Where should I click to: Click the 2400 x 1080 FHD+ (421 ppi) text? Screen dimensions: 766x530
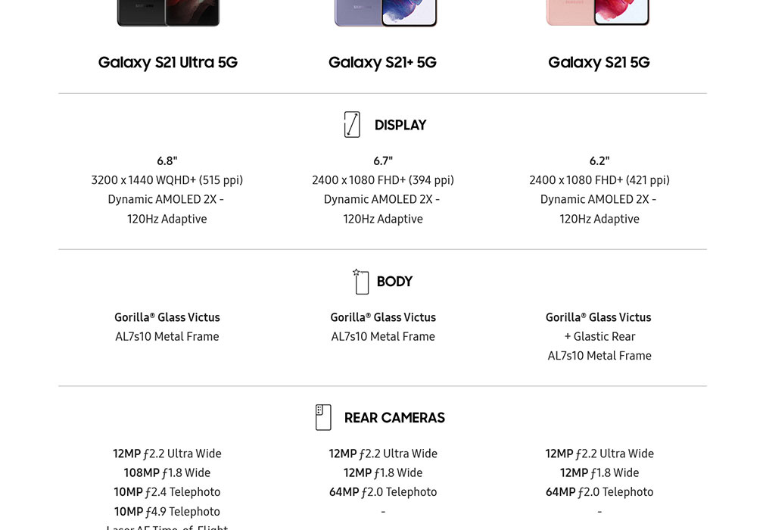pyautogui.click(x=599, y=180)
